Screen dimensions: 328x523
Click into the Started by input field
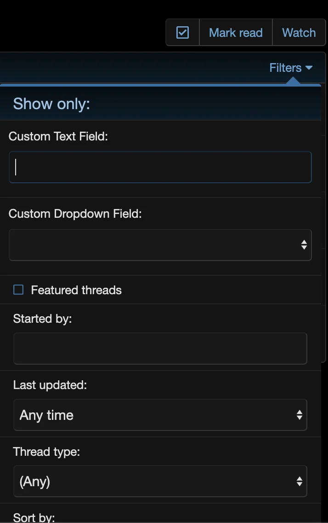(x=160, y=349)
